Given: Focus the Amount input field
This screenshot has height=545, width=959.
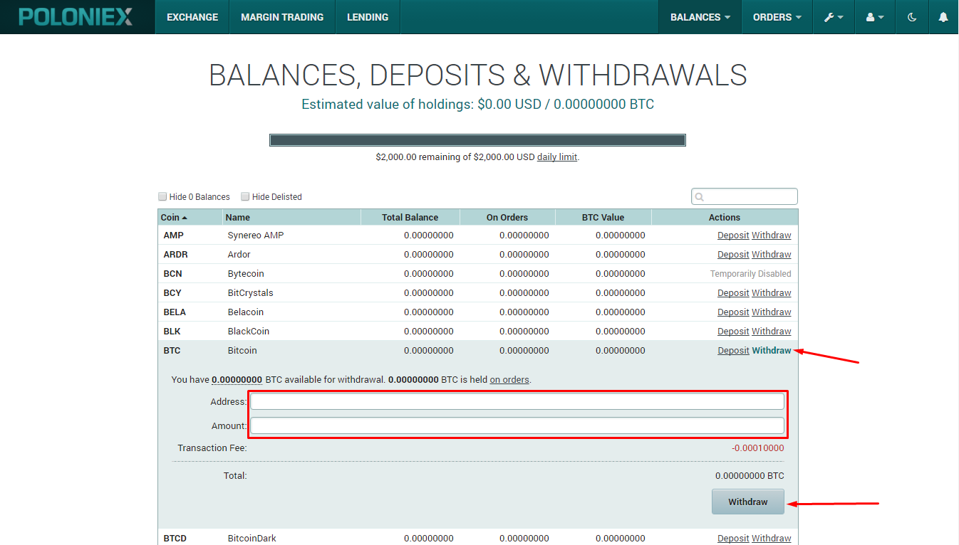Looking at the screenshot, I should (x=517, y=426).
